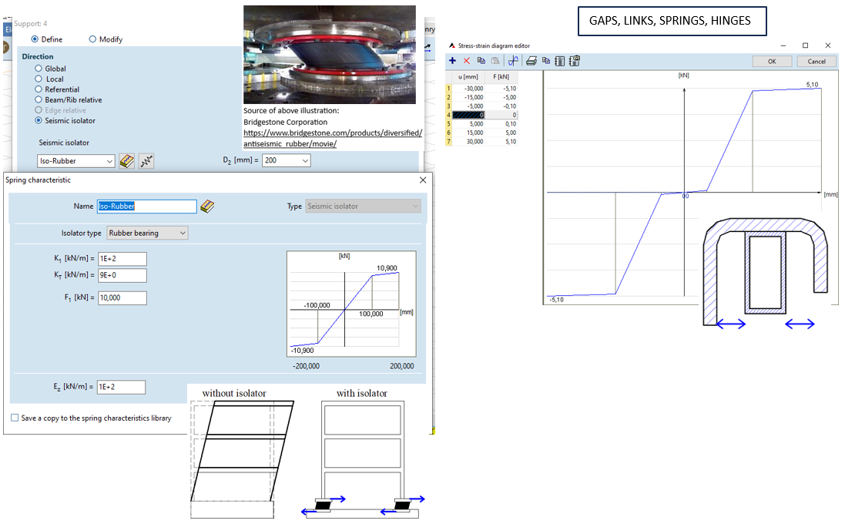
Task: Open the D2 value dropdown
Action: click(303, 160)
